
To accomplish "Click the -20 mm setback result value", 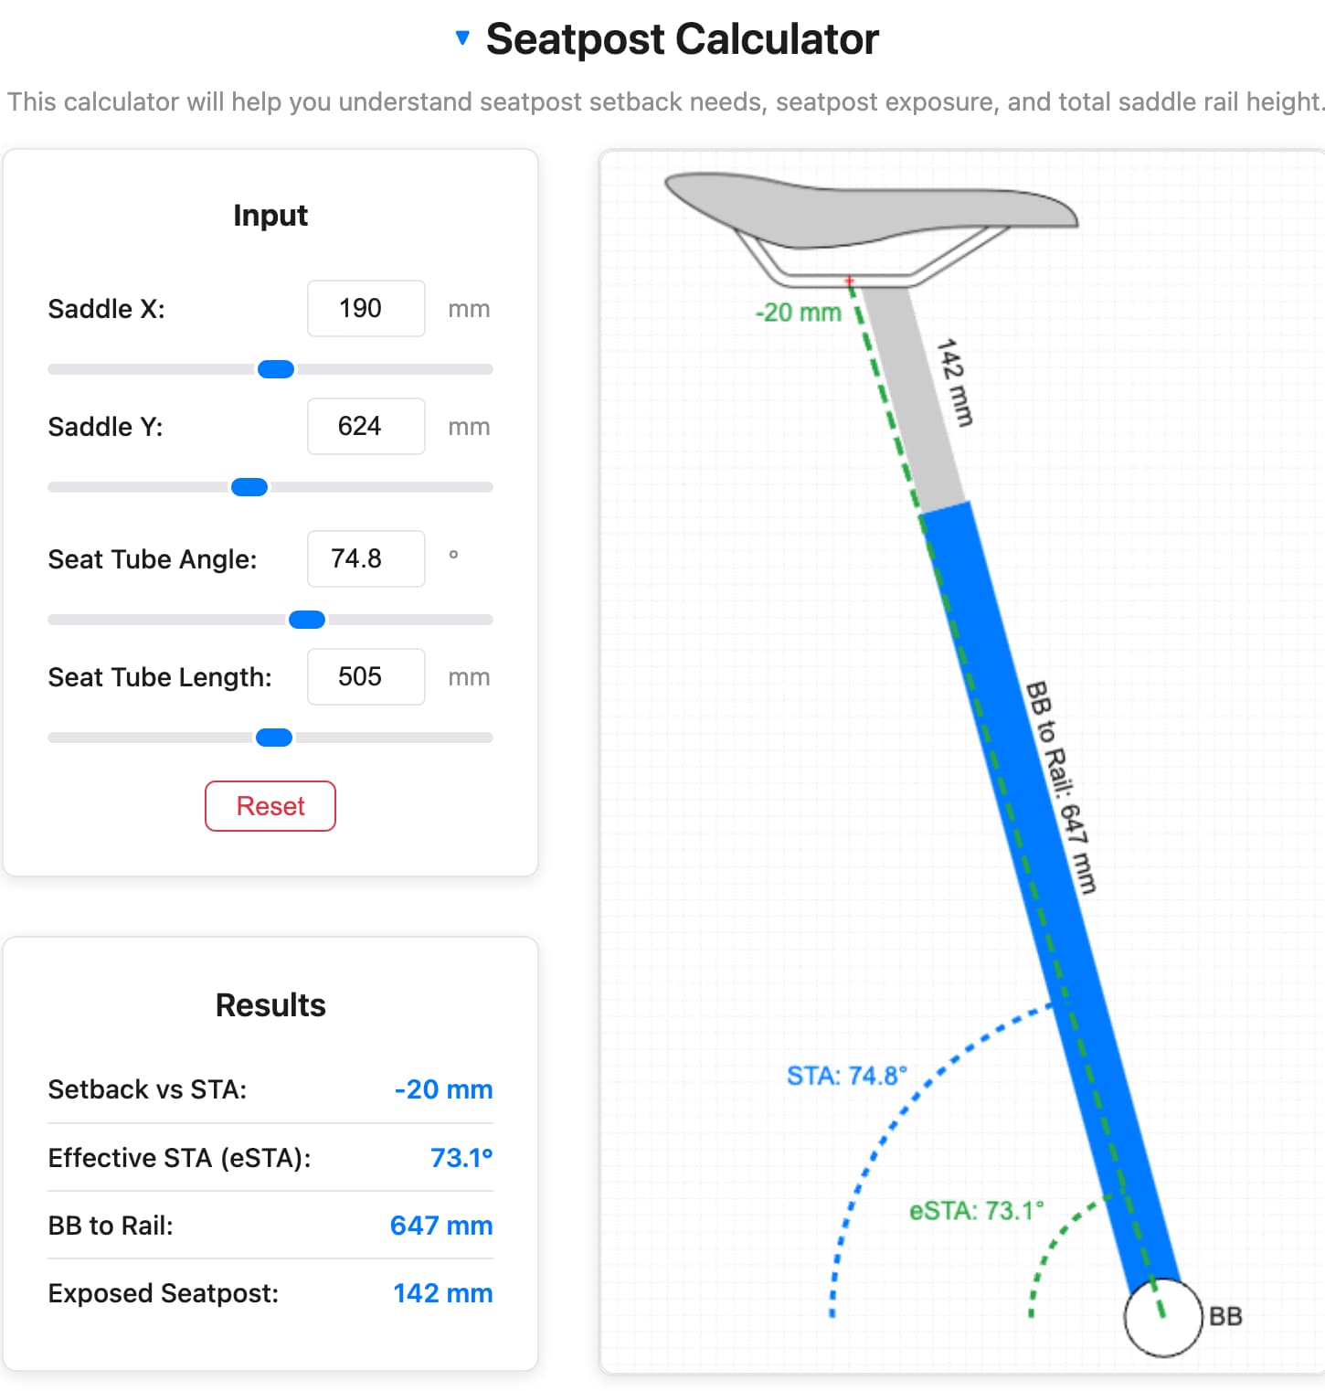I will point(443,1089).
